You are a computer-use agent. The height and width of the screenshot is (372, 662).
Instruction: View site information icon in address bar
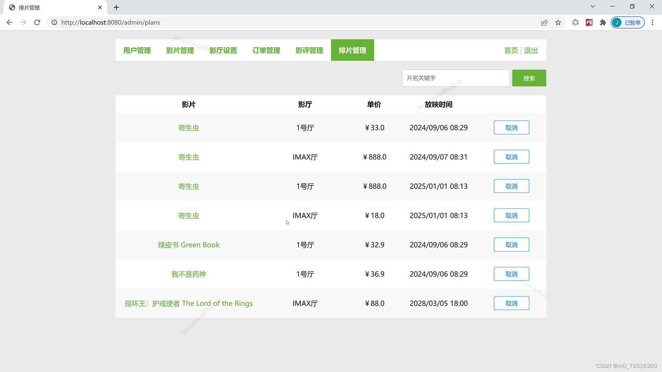pos(54,22)
